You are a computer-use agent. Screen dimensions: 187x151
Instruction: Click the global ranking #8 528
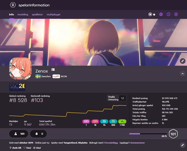click(x=18, y=100)
